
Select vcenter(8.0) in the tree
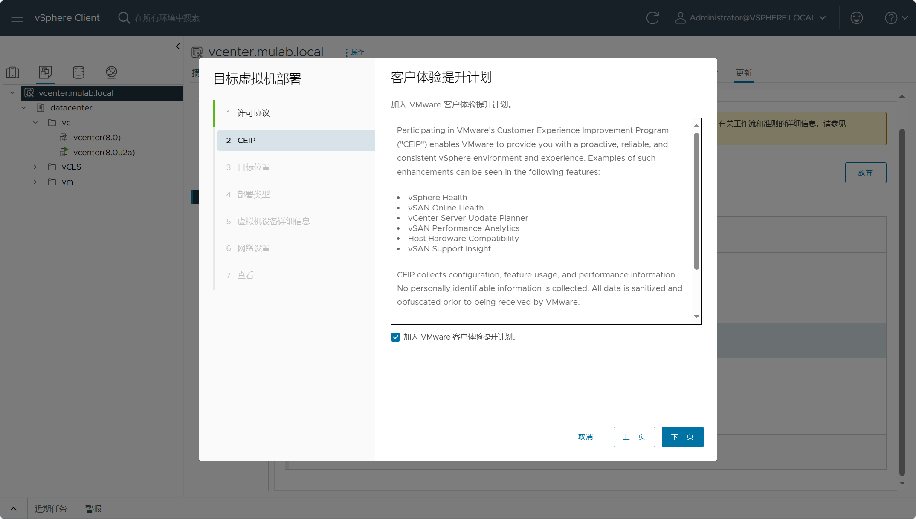pos(97,137)
